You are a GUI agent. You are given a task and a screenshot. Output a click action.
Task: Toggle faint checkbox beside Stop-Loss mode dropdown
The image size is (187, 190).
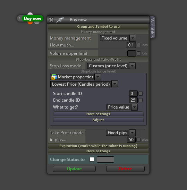[139, 66]
